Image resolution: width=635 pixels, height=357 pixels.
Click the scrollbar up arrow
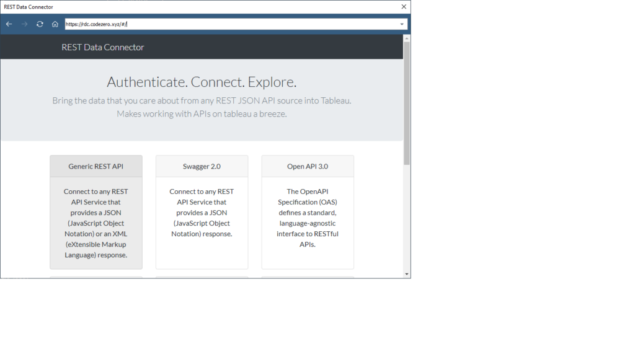click(407, 38)
